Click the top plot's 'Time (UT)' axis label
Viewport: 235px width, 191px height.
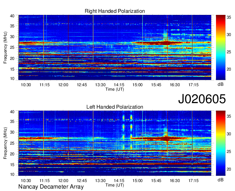(x=115, y=89)
